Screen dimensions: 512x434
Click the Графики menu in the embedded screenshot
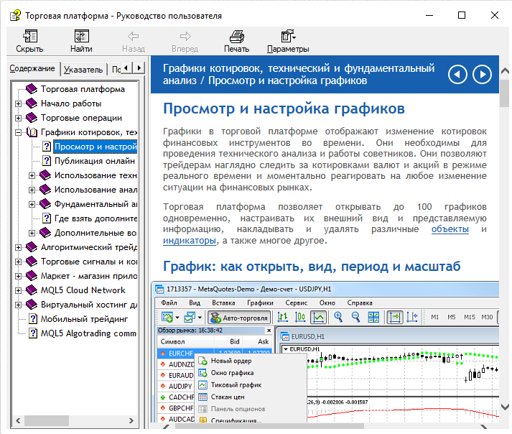pyautogui.click(x=260, y=303)
